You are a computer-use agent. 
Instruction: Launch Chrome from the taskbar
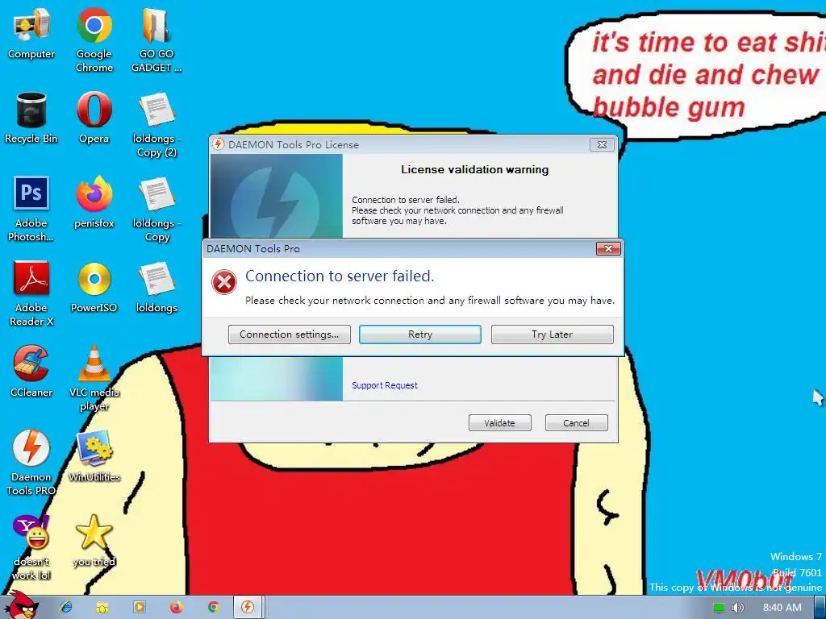[213, 607]
